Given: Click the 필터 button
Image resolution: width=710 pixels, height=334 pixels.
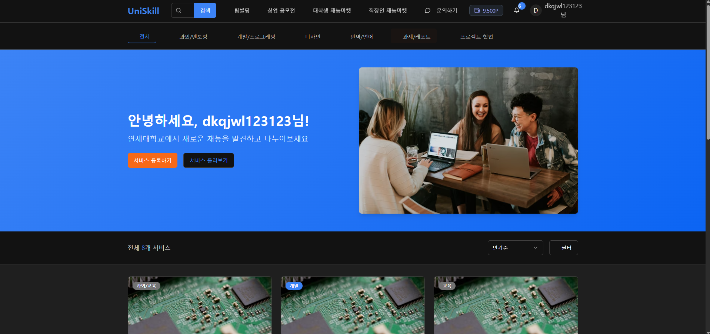Looking at the screenshot, I should tap(563, 248).
